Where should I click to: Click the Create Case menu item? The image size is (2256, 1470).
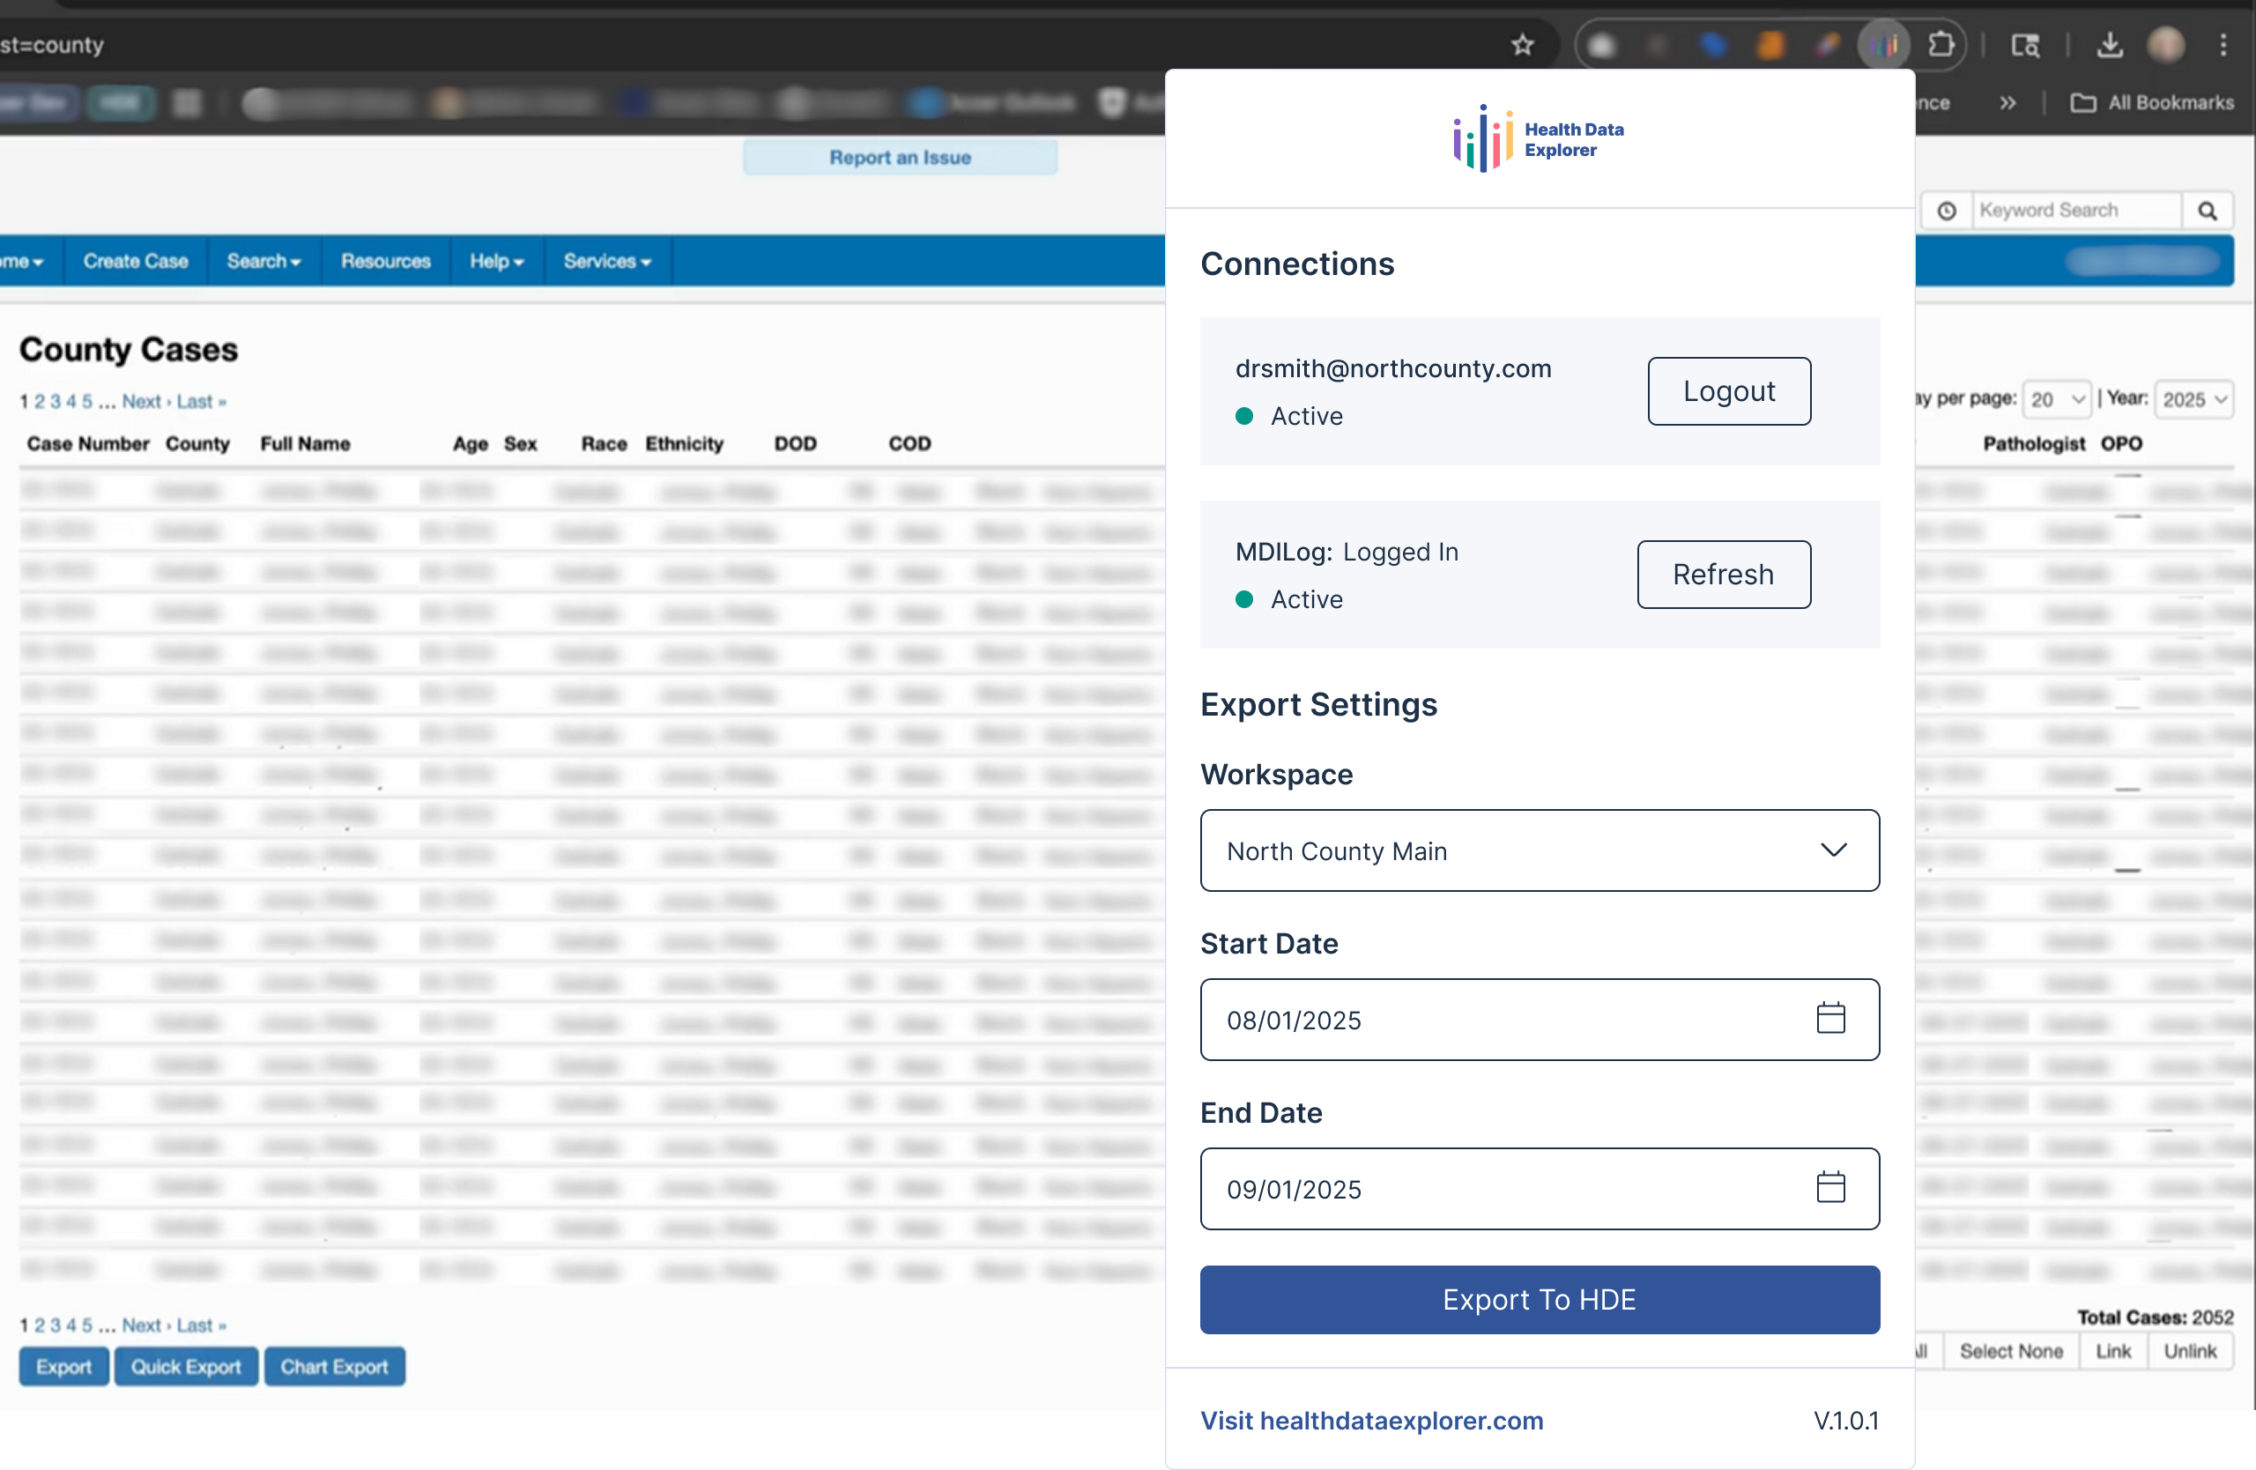click(136, 261)
